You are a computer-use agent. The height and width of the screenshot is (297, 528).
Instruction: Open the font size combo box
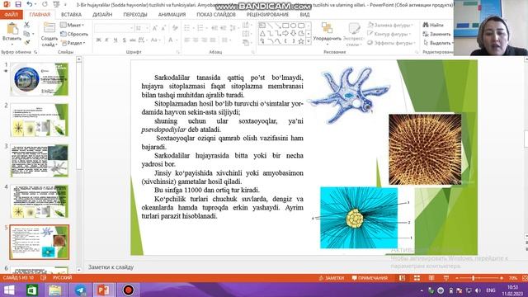click(142, 28)
